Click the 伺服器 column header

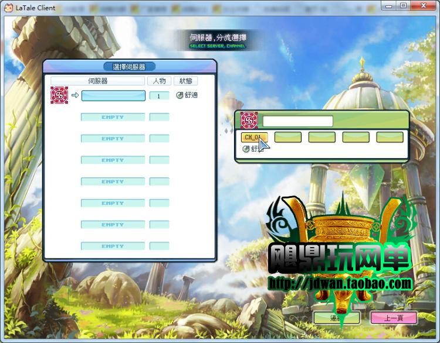97,81
